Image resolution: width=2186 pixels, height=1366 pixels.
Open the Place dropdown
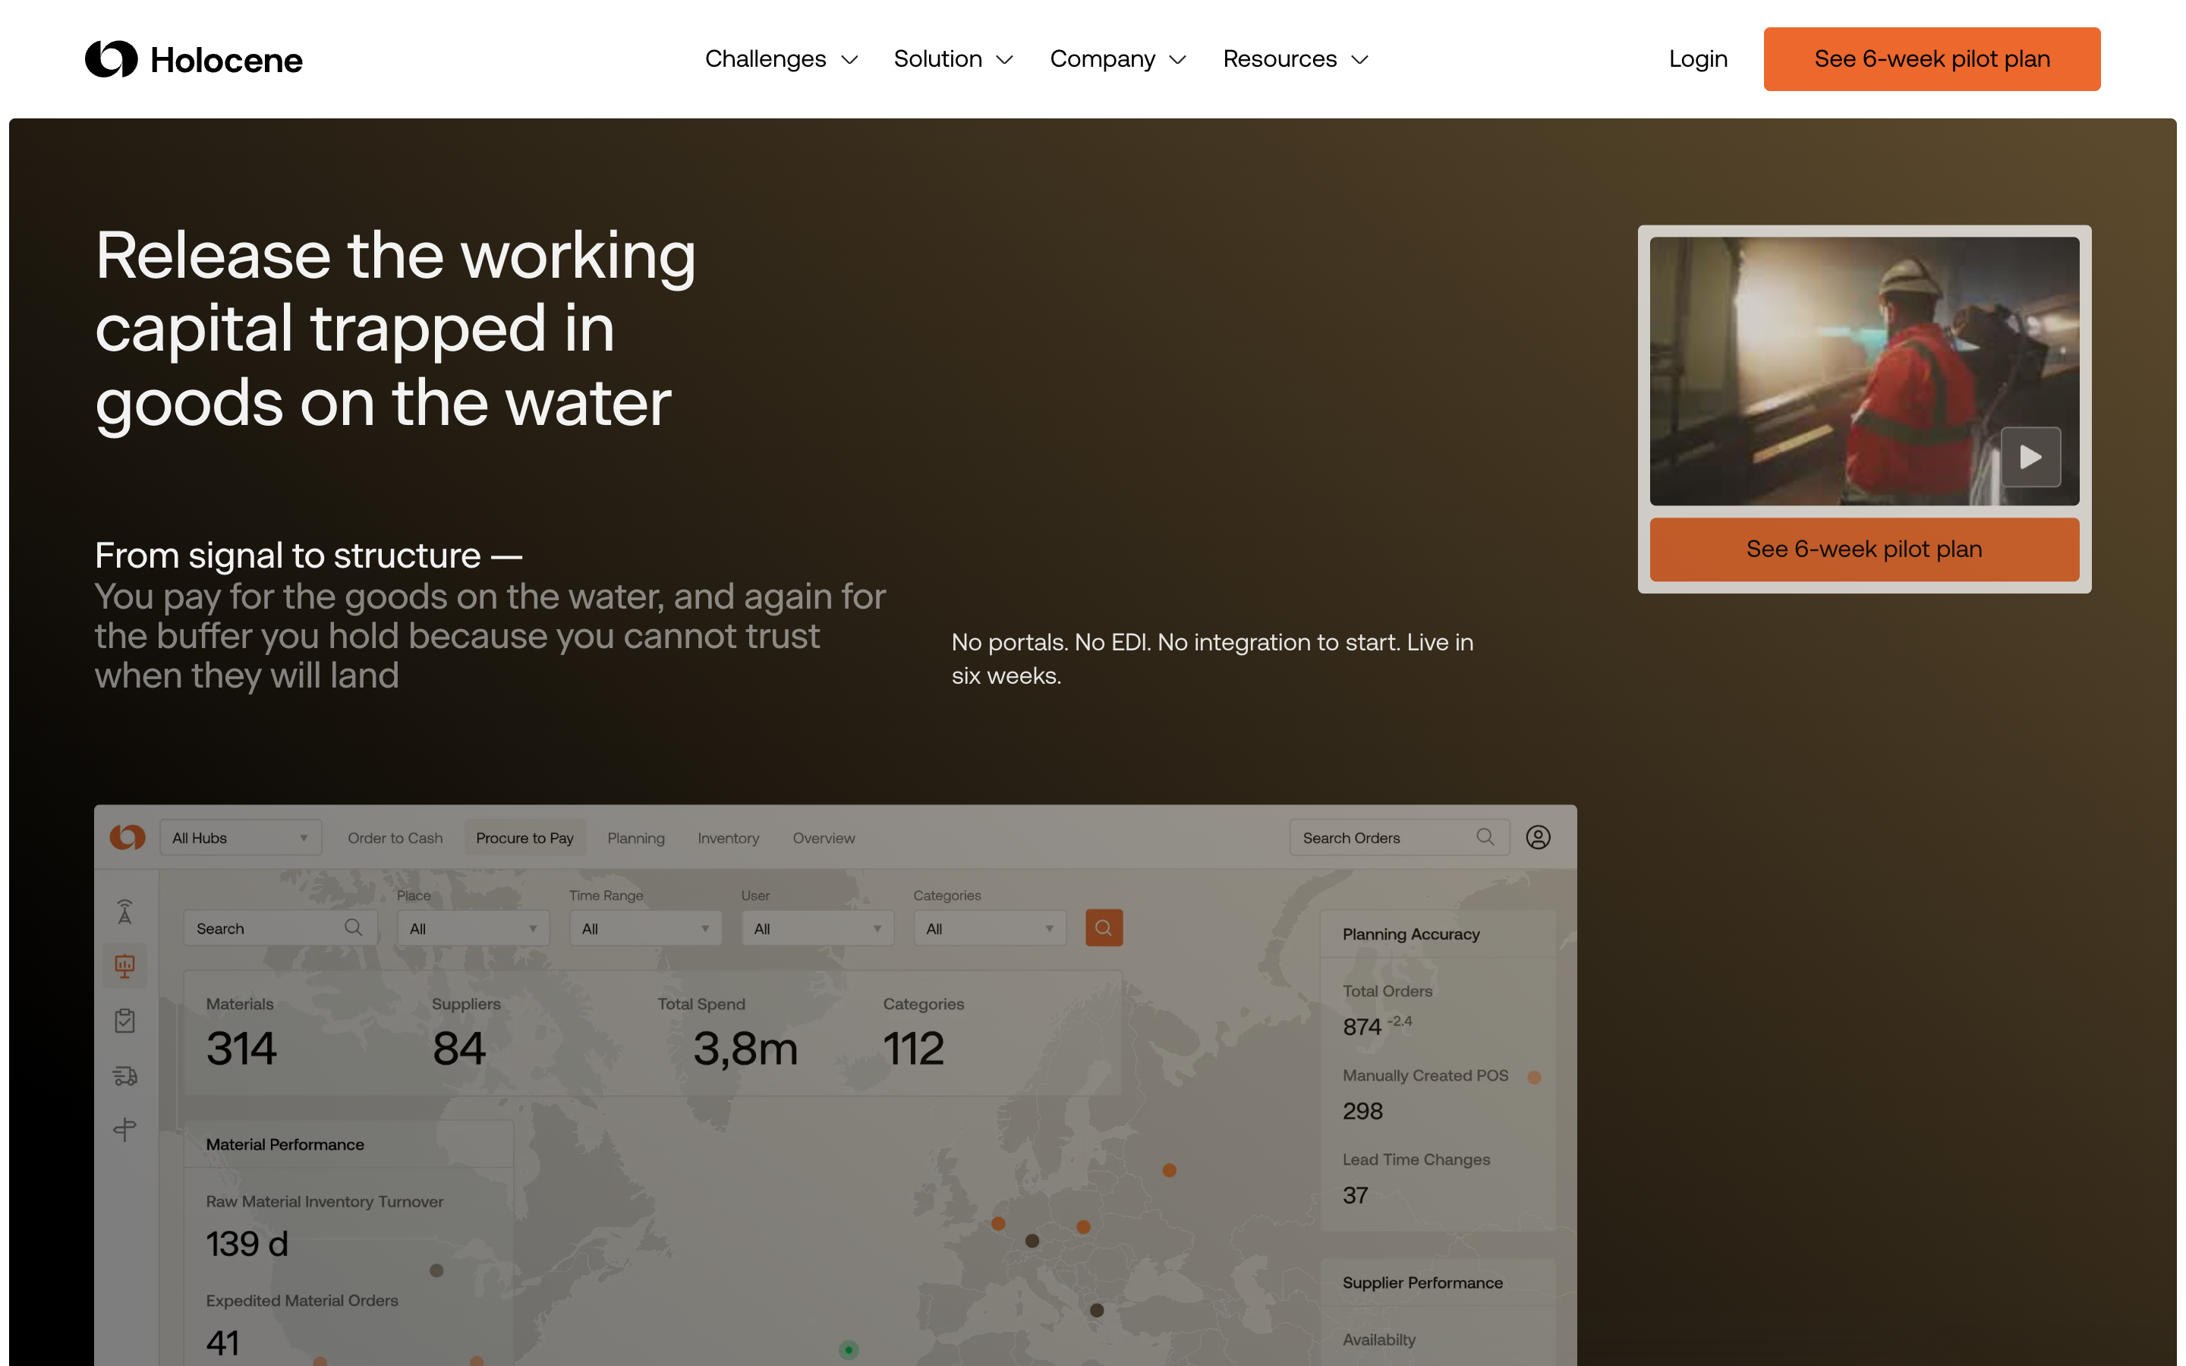pyautogui.click(x=474, y=928)
